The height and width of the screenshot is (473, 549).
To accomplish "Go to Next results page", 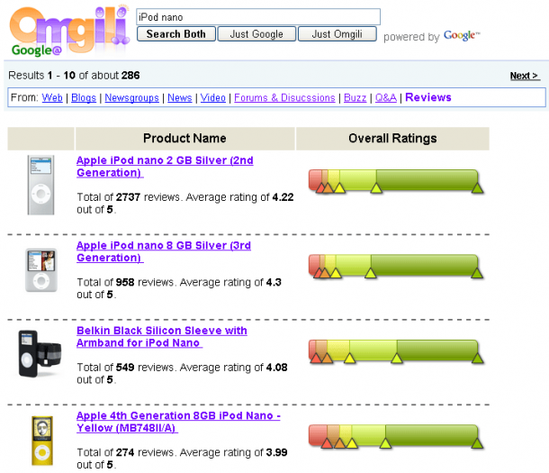I will pyautogui.click(x=524, y=76).
